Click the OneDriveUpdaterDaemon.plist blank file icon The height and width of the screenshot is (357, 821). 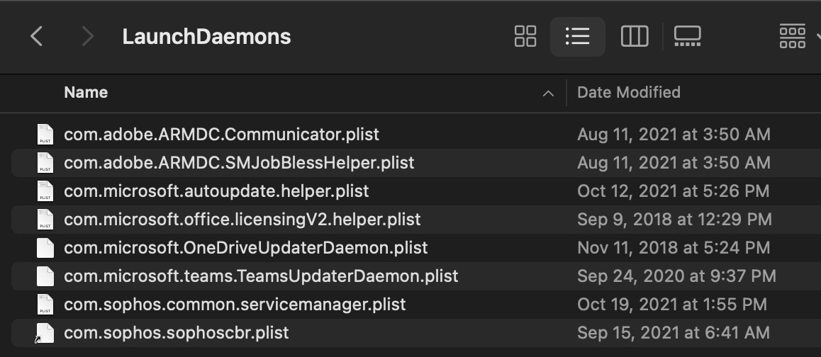(45, 248)
